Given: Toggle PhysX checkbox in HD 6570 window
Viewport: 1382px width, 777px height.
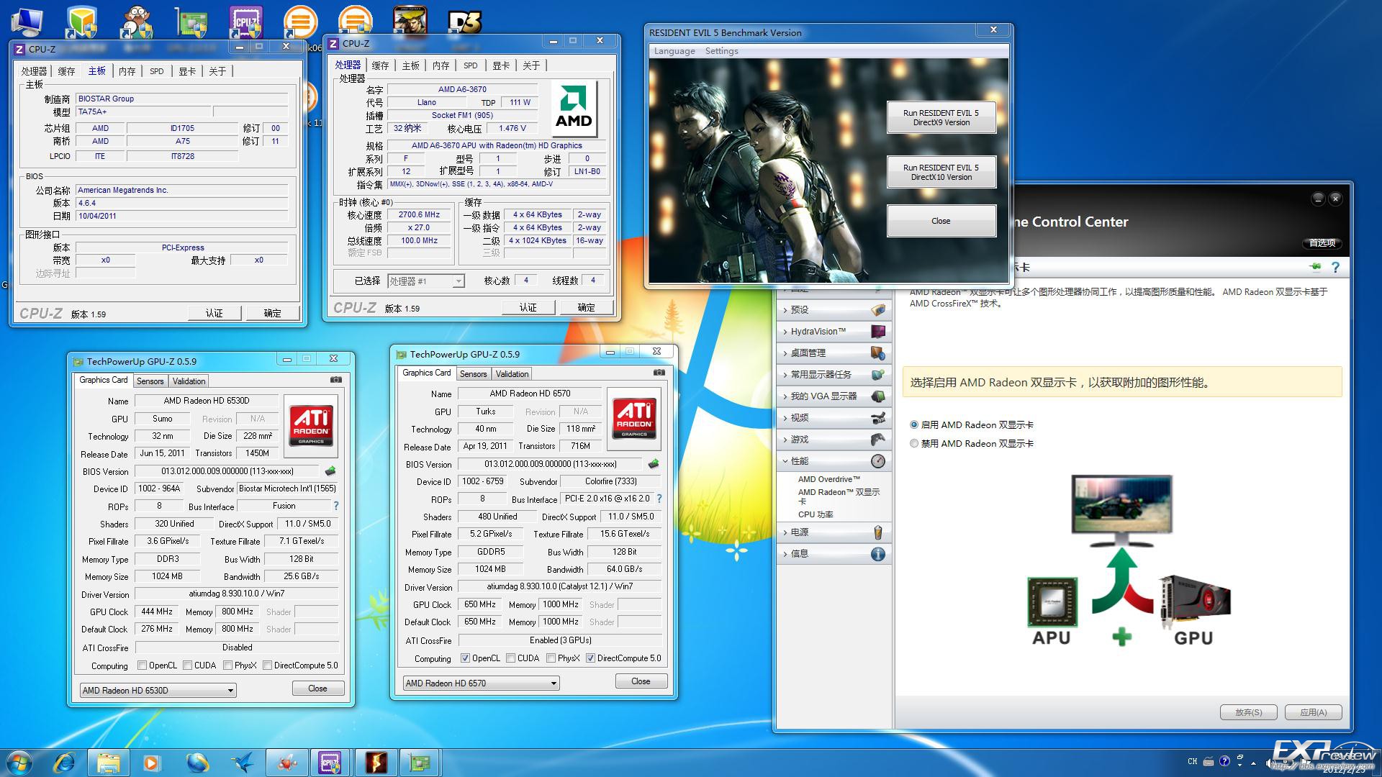Looking at the screenshot, I should click(x=551, y=658).
